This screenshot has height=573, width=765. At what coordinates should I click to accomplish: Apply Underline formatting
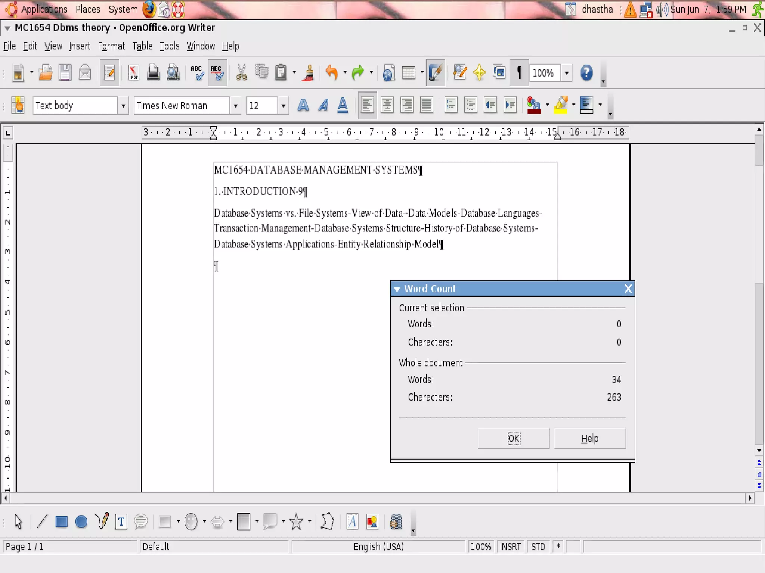pos(343,105)
